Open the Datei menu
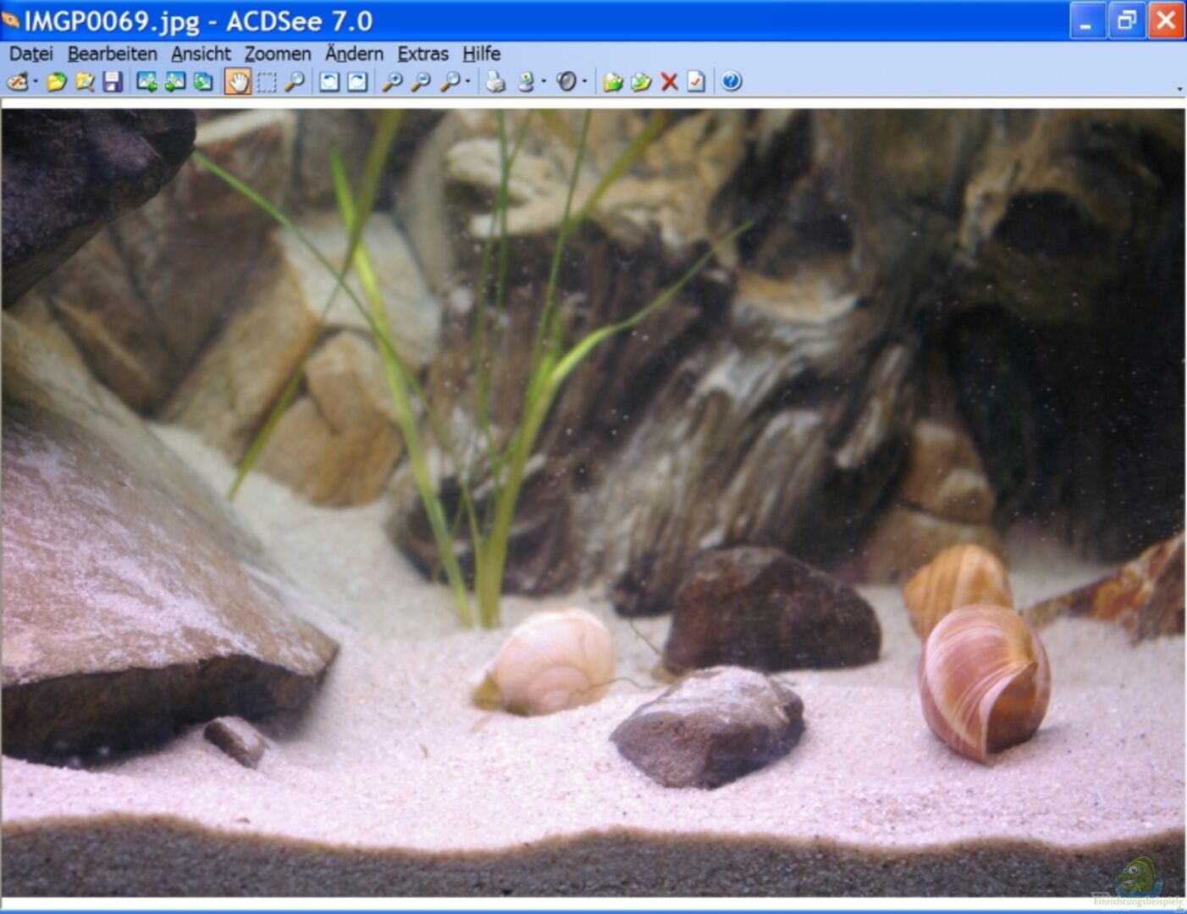The width and height of the screenshot is (1187, 914). click(x=30, y=54)
